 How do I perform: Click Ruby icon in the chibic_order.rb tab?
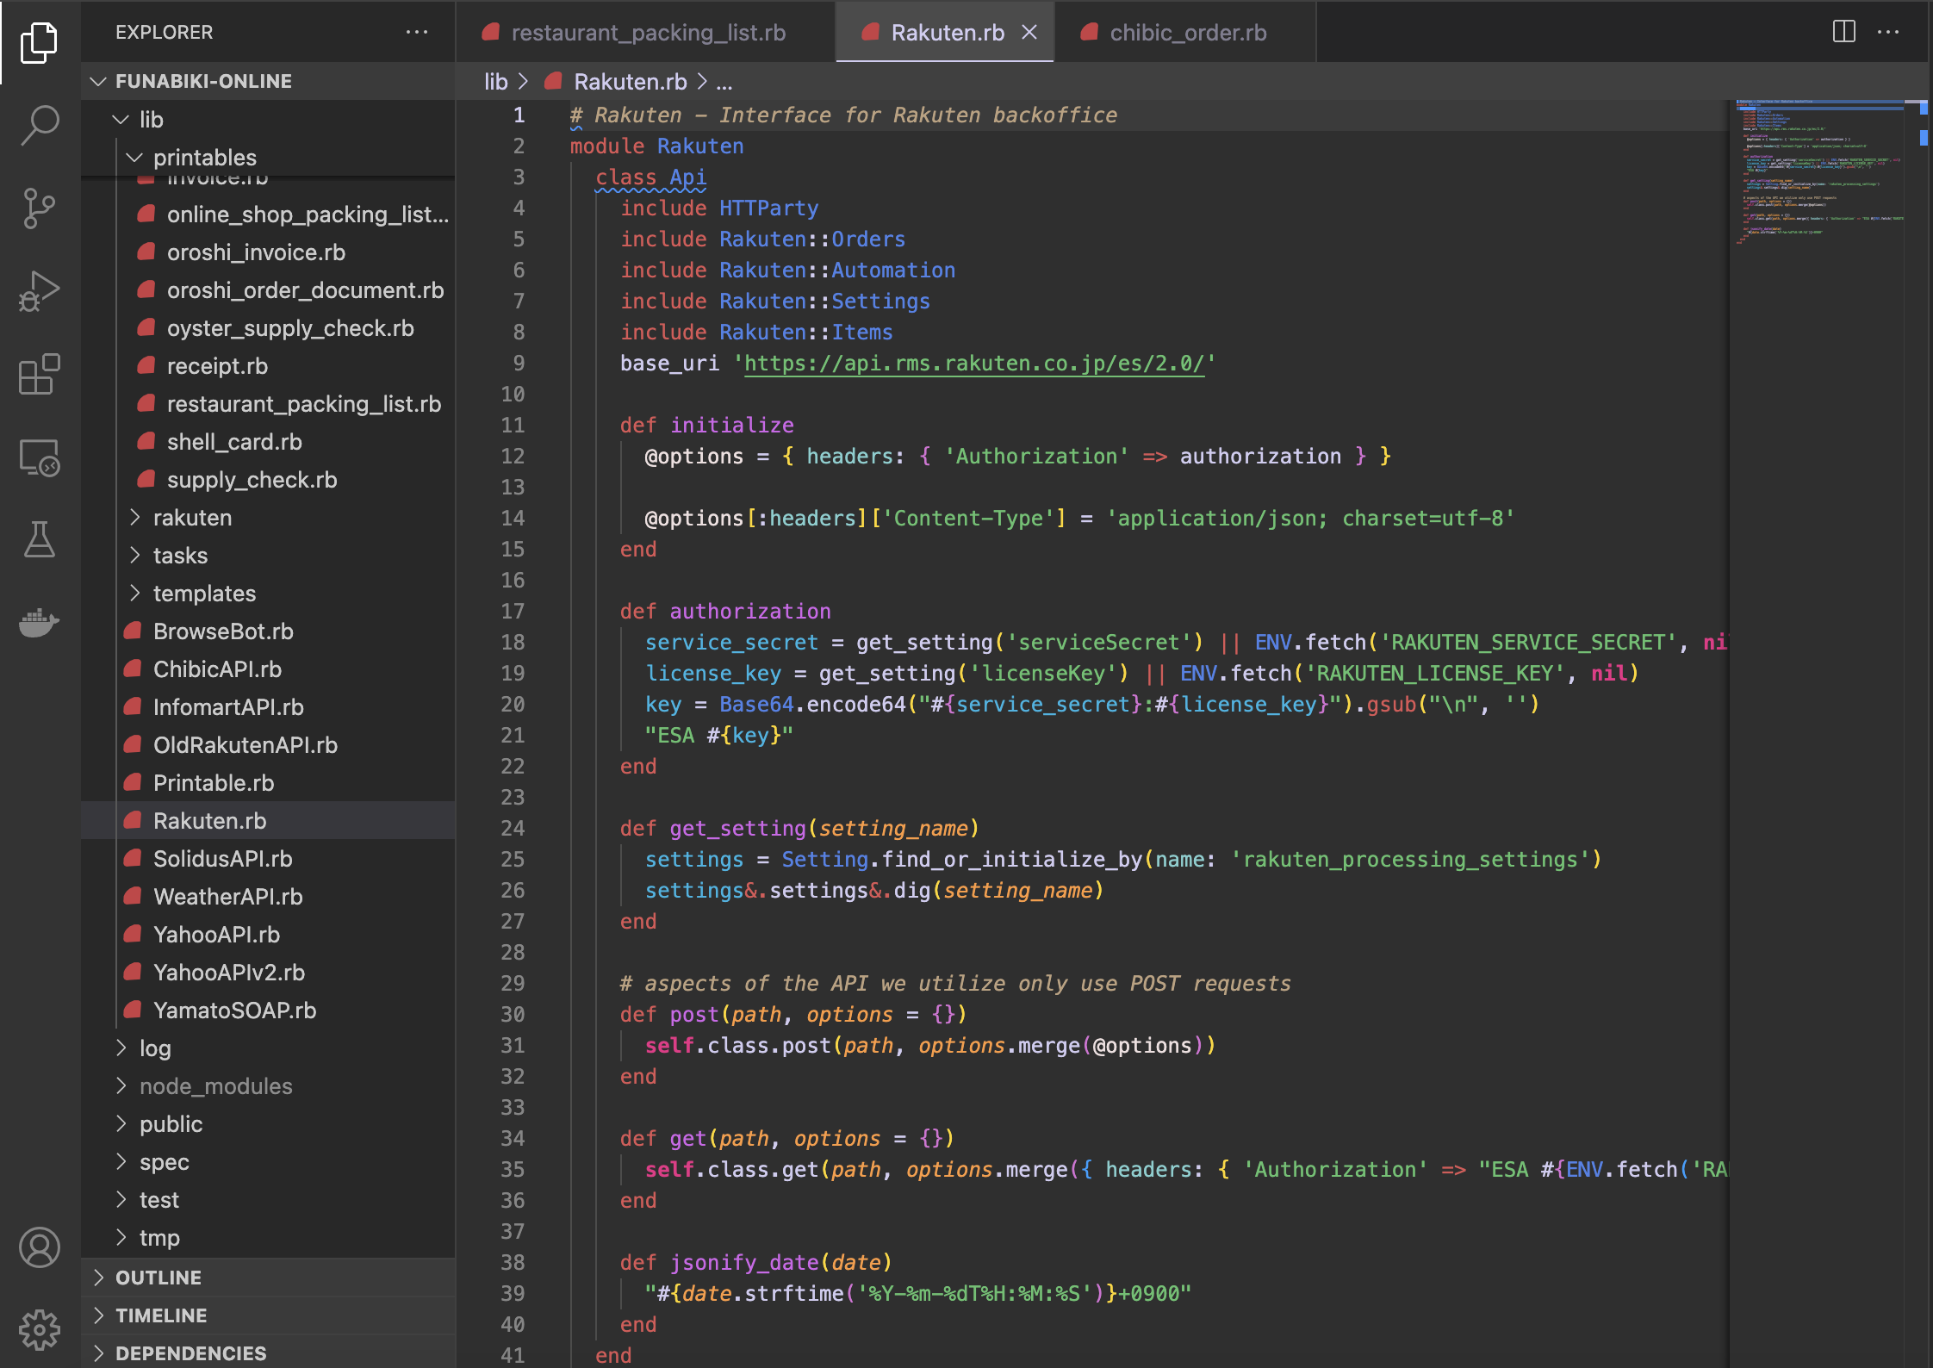coord(1090,33)
